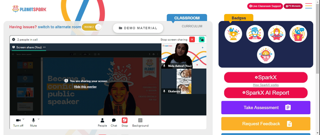The image size is (320, 135).
Task: Switch to the CLASSROOM tab
Action: [x=187, y=18]
